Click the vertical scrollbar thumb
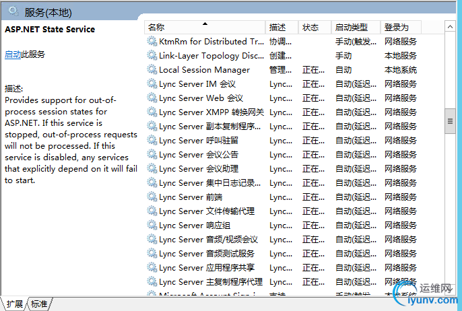 click(x=450, y=121)
